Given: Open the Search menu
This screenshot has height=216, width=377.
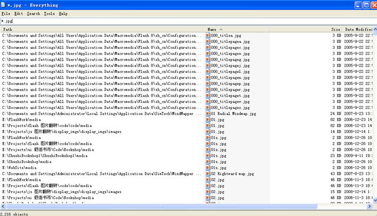Looking at the screenshot, I should pos(34,14).
